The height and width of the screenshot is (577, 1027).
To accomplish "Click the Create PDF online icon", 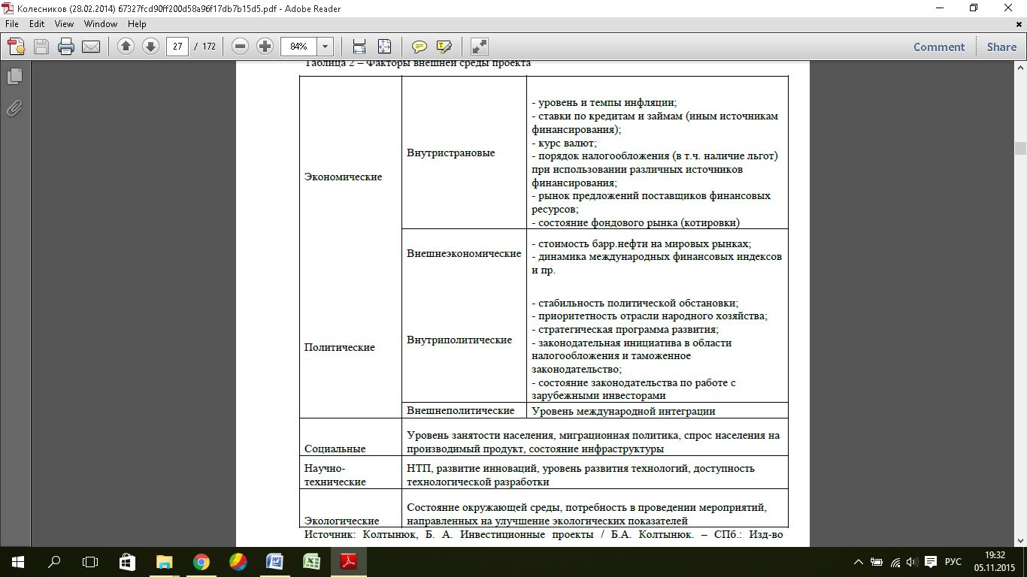I will 16,47.
